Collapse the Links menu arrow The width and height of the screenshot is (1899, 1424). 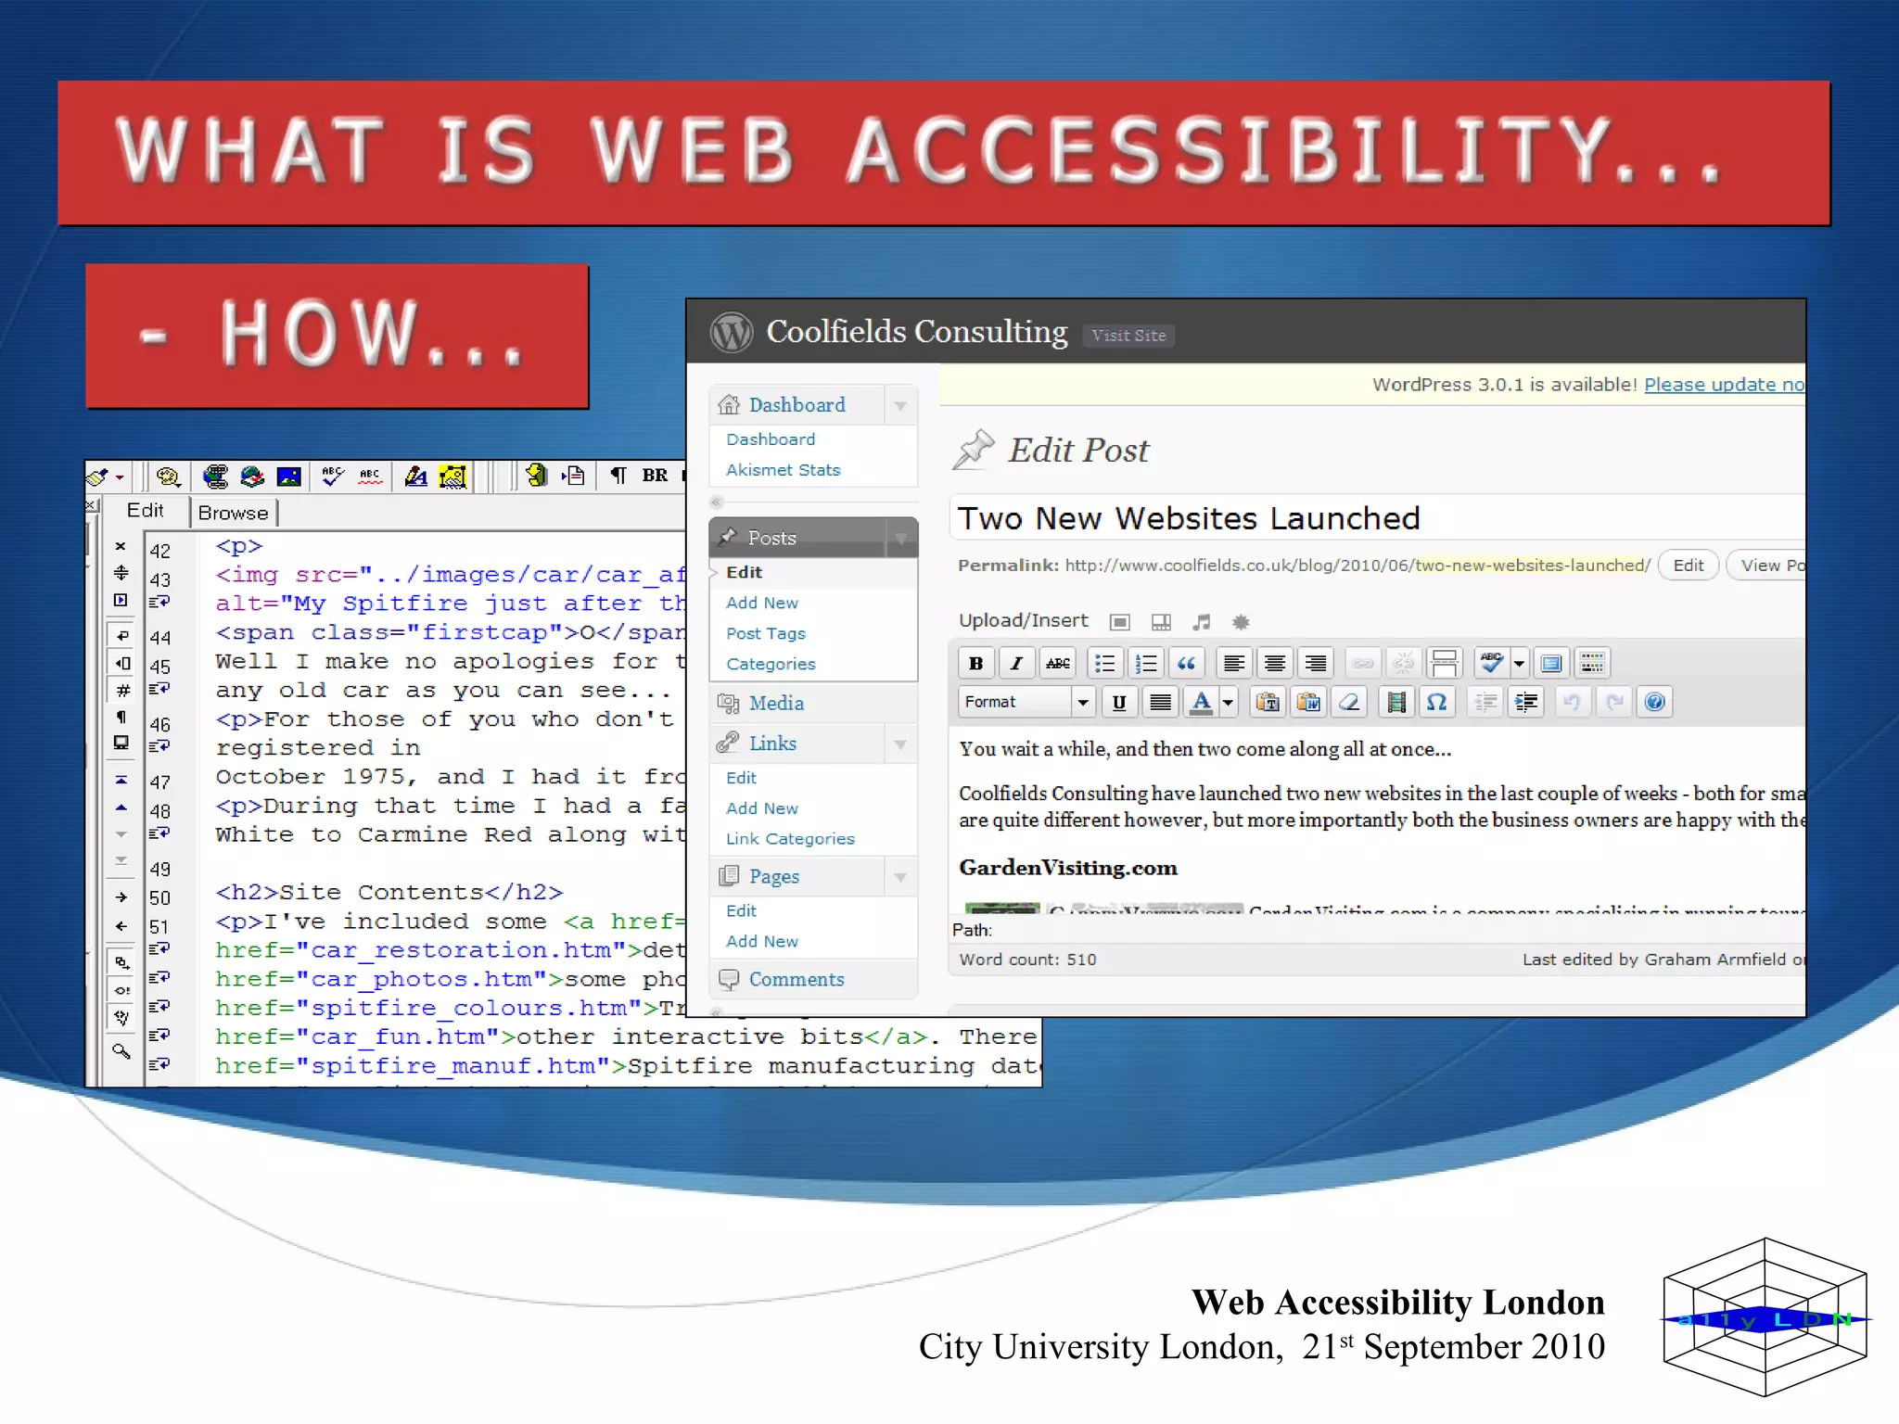tap(900, 744)
